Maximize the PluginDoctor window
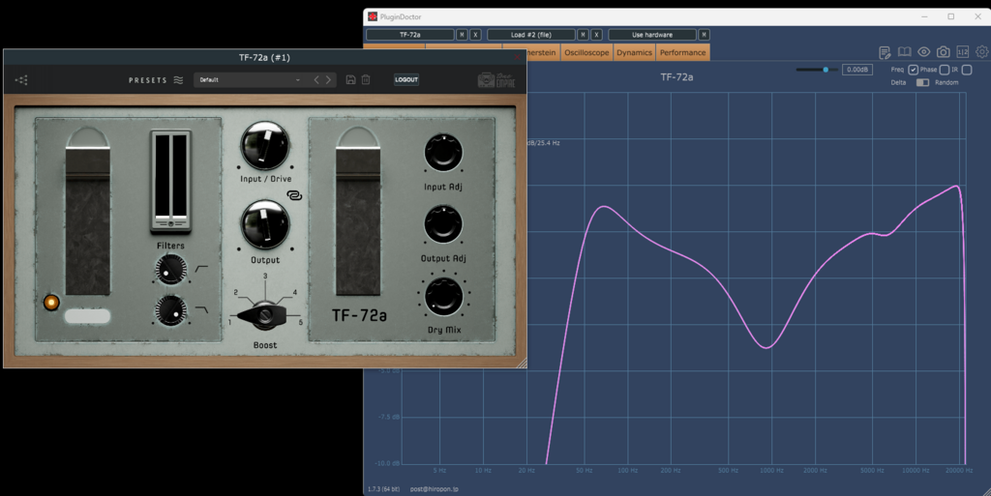The image size is (991, 496). point(950,16)
